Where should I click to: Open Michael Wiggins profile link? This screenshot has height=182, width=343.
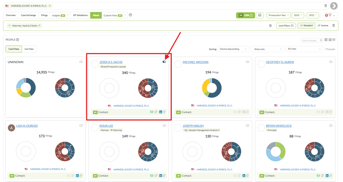(x=196, y=62)
